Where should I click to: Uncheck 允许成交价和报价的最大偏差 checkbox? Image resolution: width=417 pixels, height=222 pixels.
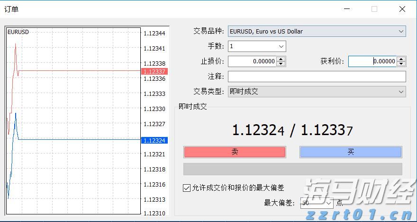click(x=187, y=188)
